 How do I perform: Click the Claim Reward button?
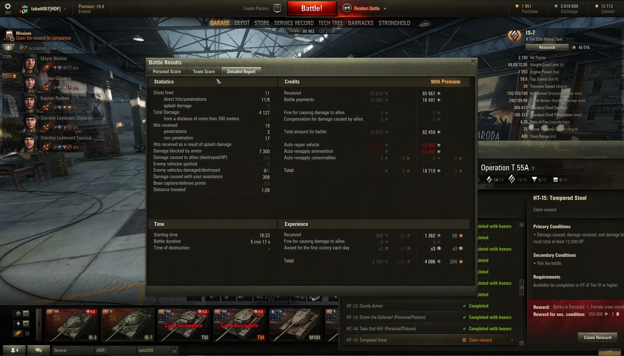(597, 337)
